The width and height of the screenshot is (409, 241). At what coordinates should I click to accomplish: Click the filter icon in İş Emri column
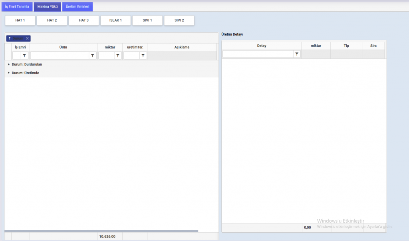coord(24,56)
